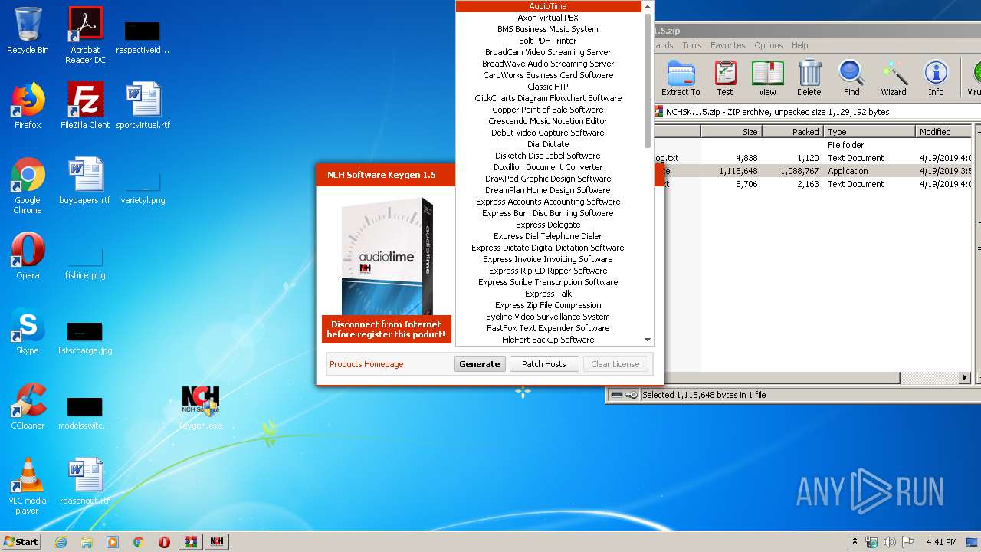Select Axon Virtual PBX in list
Image resolution: width=981 pixels, height=552 pixels.
click(x=548, y=18)
